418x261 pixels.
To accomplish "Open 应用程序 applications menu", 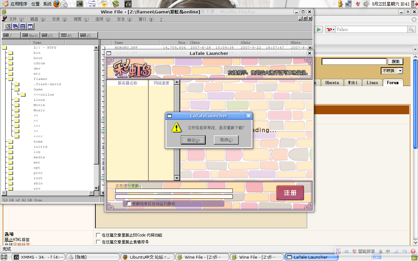I will (x=19, y=4).
